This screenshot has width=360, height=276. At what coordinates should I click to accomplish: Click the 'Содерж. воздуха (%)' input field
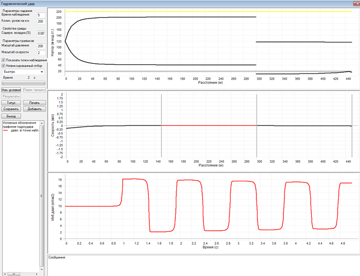tap(40, 33)
